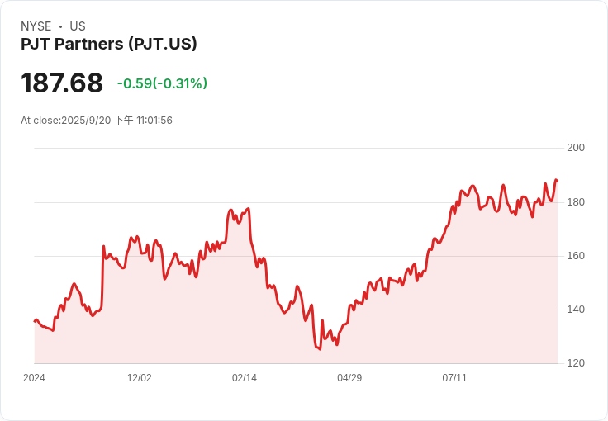Click the price line's starting point at 2024
The image size is (608, 421).
pyautogui.click(x=35, y=320)
